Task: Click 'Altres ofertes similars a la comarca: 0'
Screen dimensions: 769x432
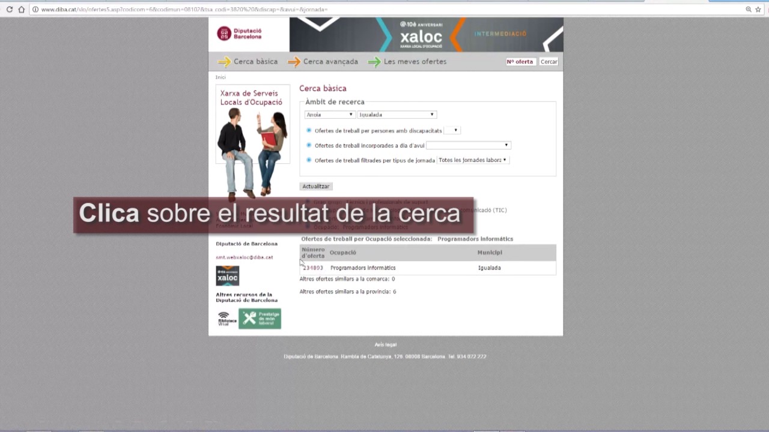Action: [x=347, y=279]
